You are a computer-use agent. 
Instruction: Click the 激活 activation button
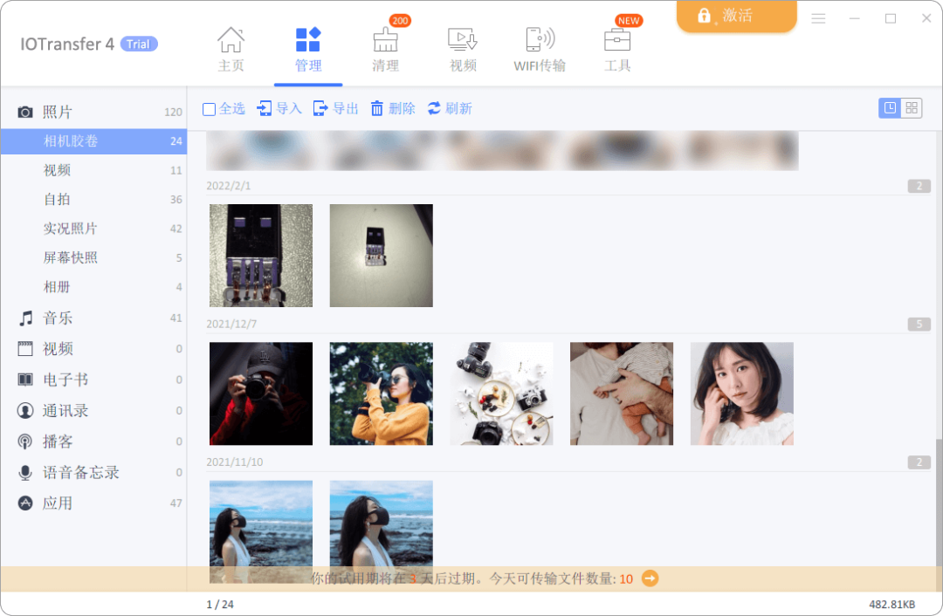coord(736,16)
